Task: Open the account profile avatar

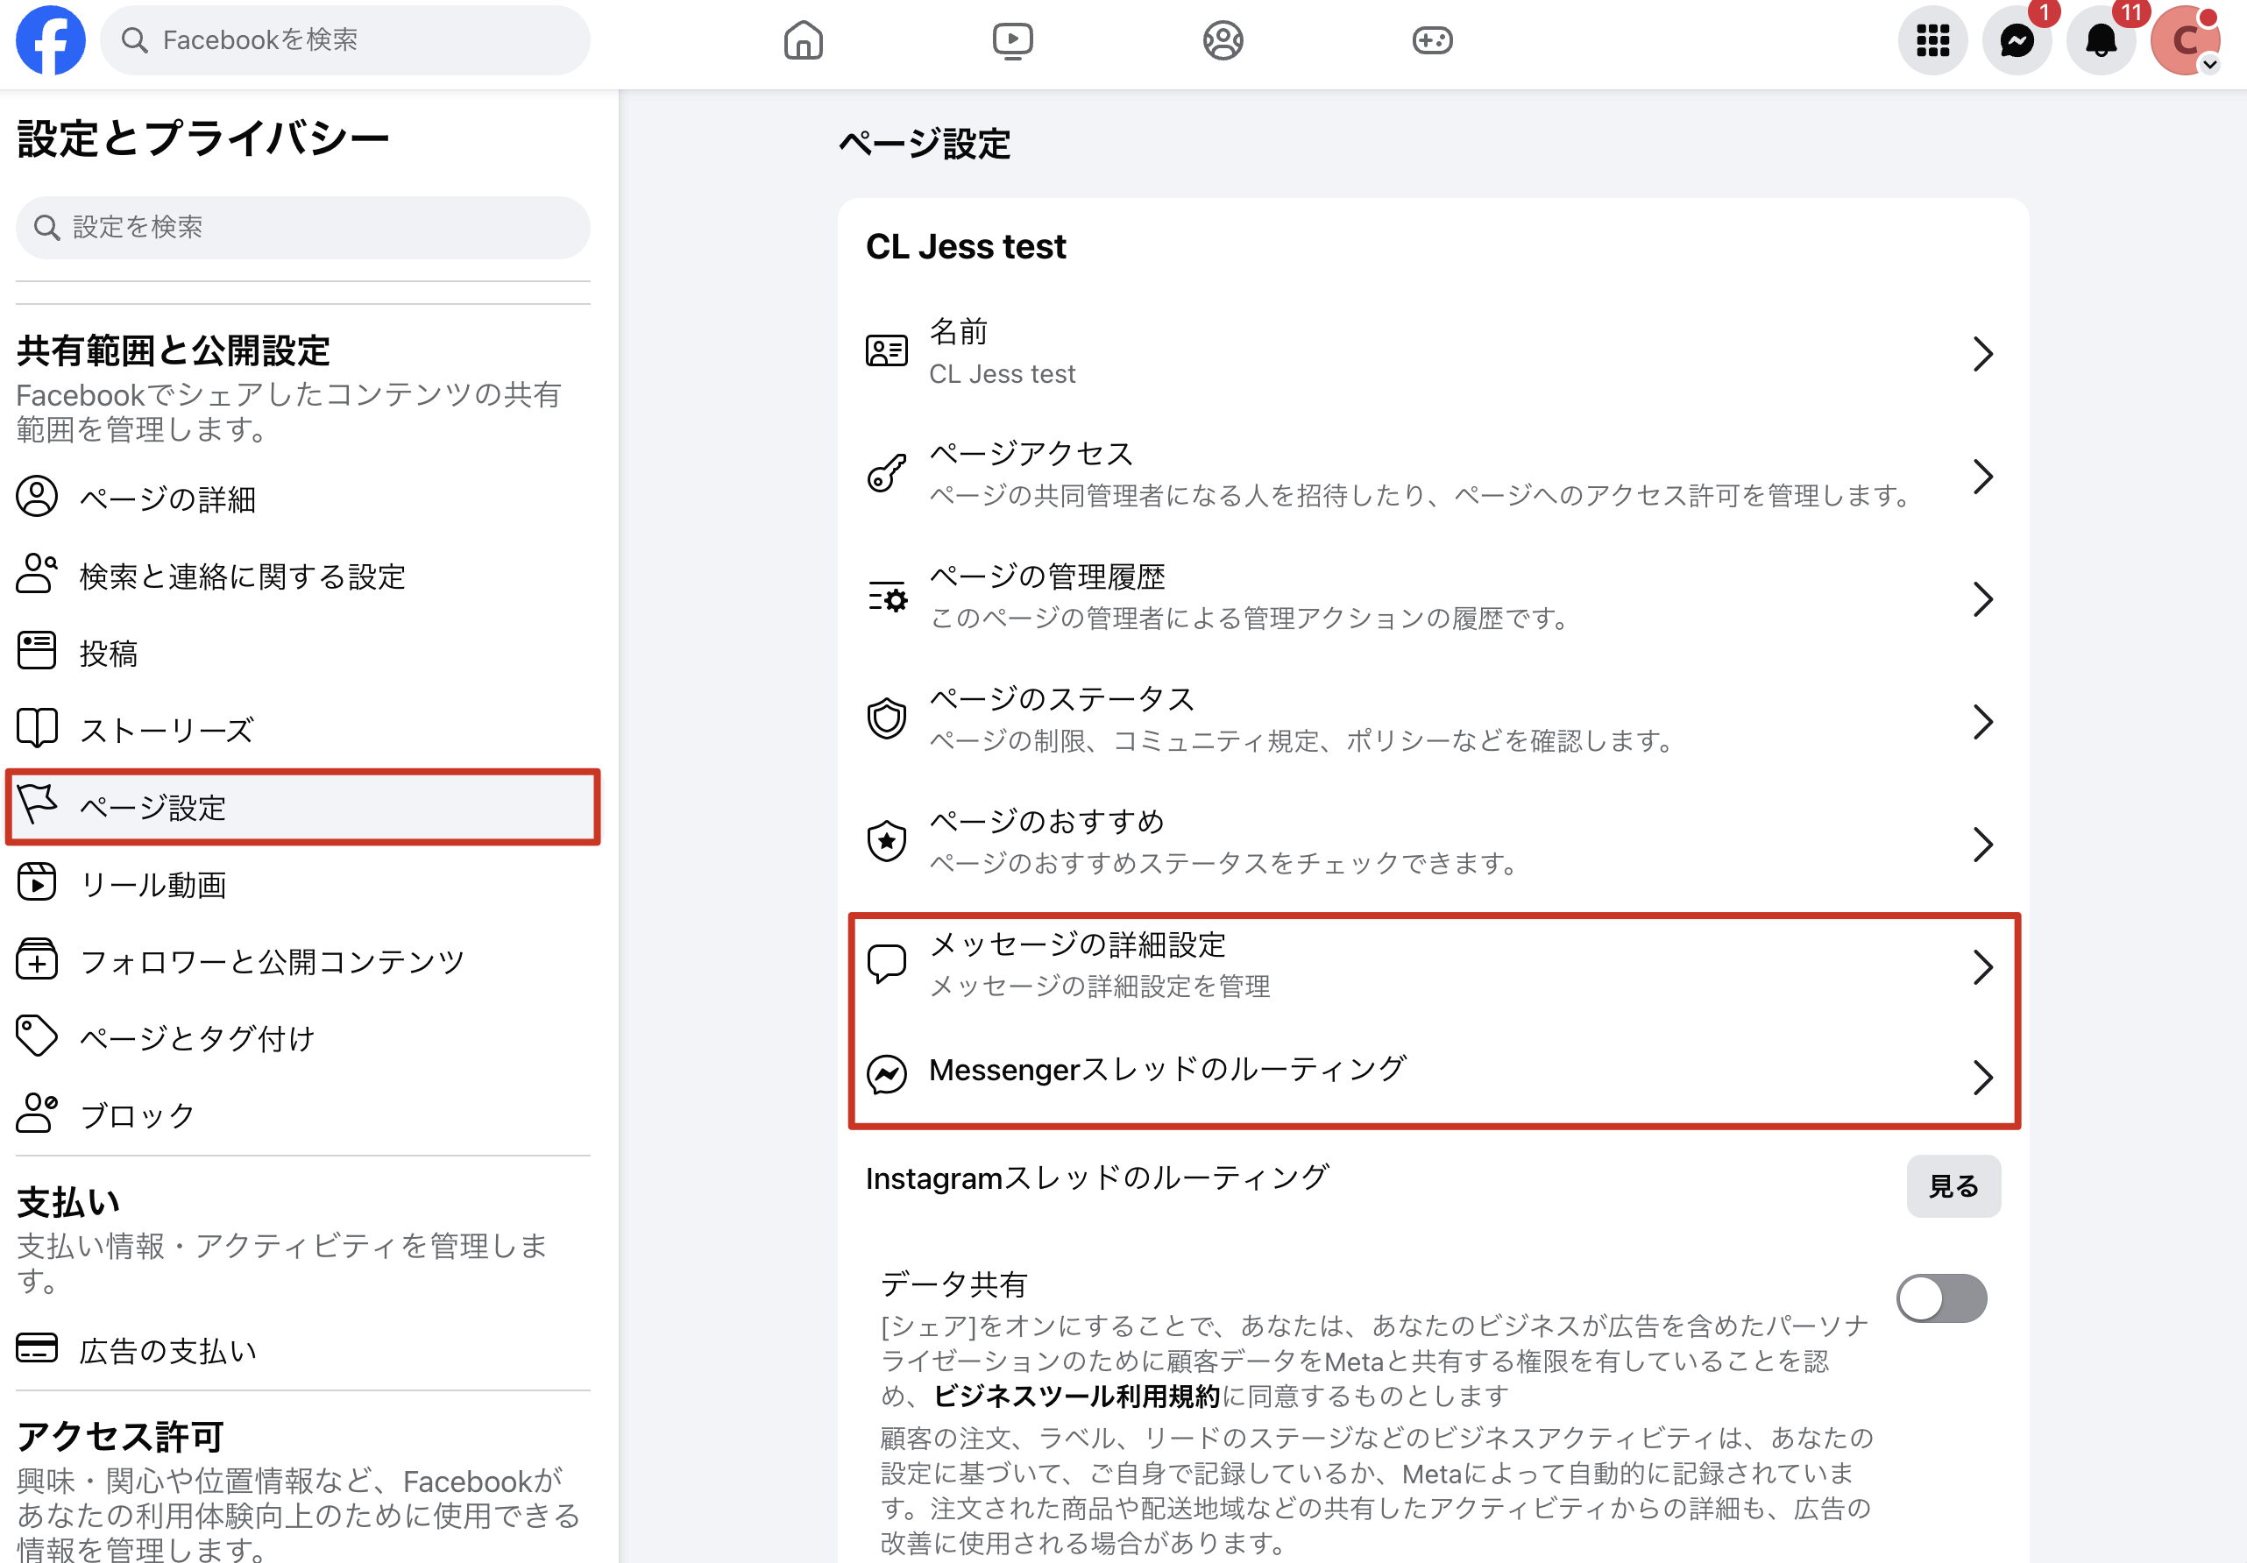Action: click(x=2185, y=40)
